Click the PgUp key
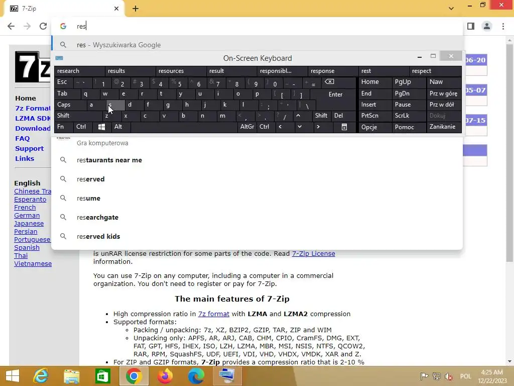The image size is (514, 386). tap(409, 82)
